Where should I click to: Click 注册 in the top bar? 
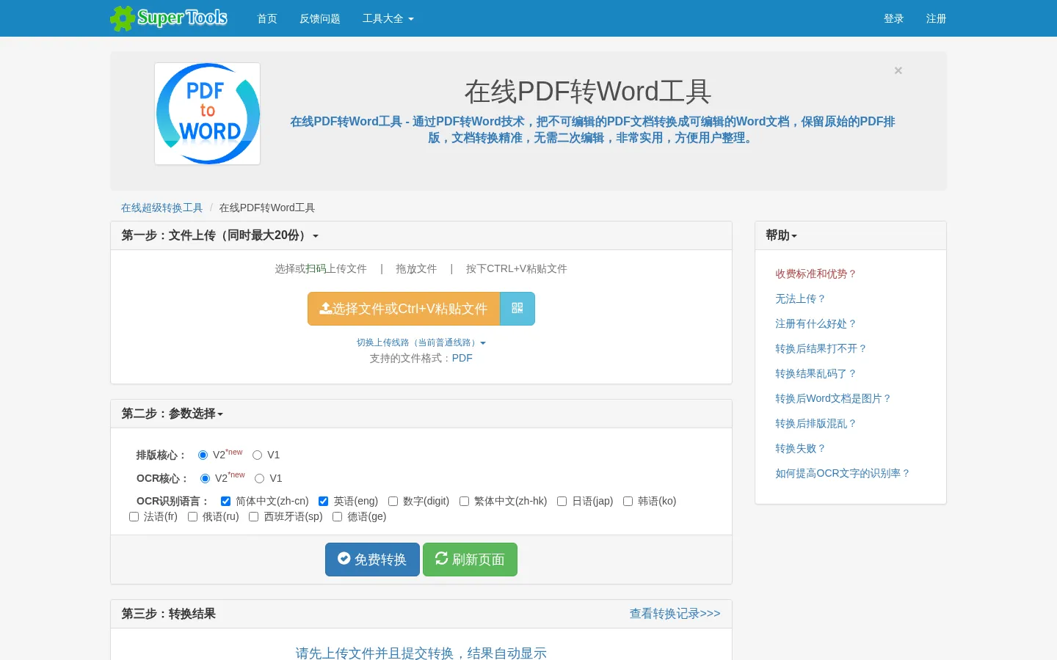pyautogui.click(x=936, y=18)
